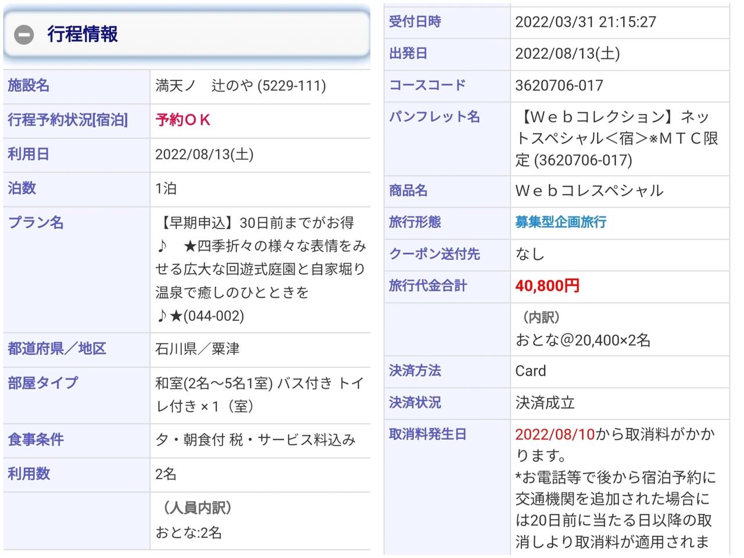Click the 行程情報 header bar
Image resolution: width=744 pixels, height=558 pixels.
187,34
